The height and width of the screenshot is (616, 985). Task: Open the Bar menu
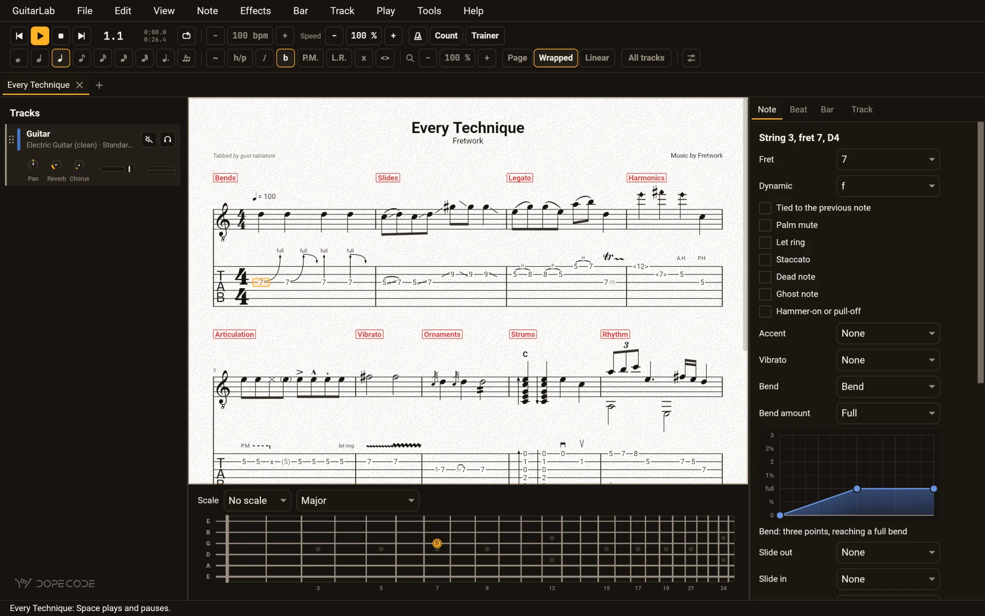[300, 11]
